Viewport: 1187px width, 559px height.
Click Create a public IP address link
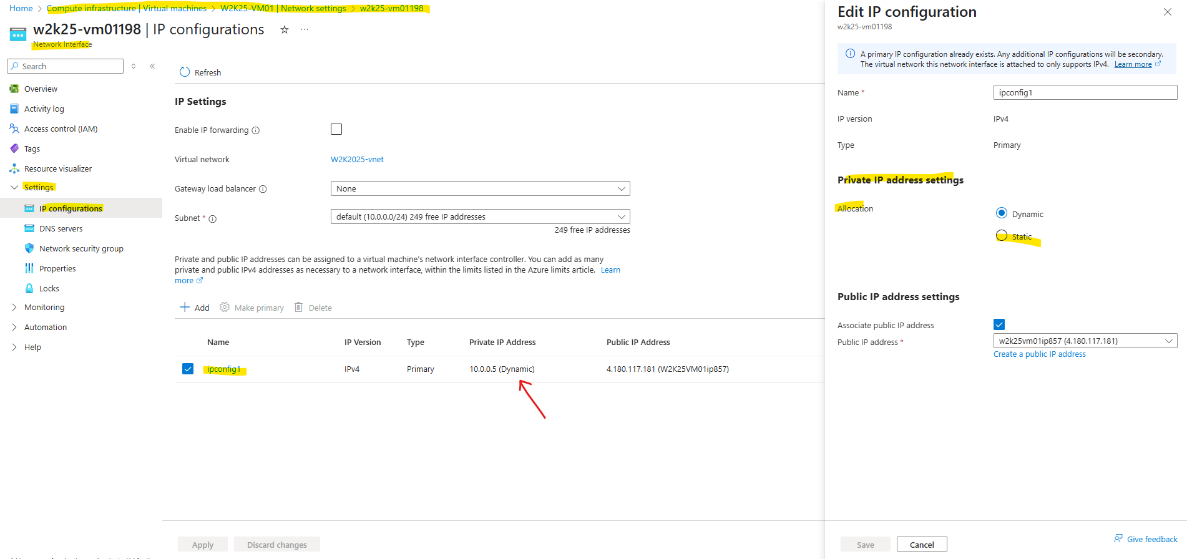1040,354
